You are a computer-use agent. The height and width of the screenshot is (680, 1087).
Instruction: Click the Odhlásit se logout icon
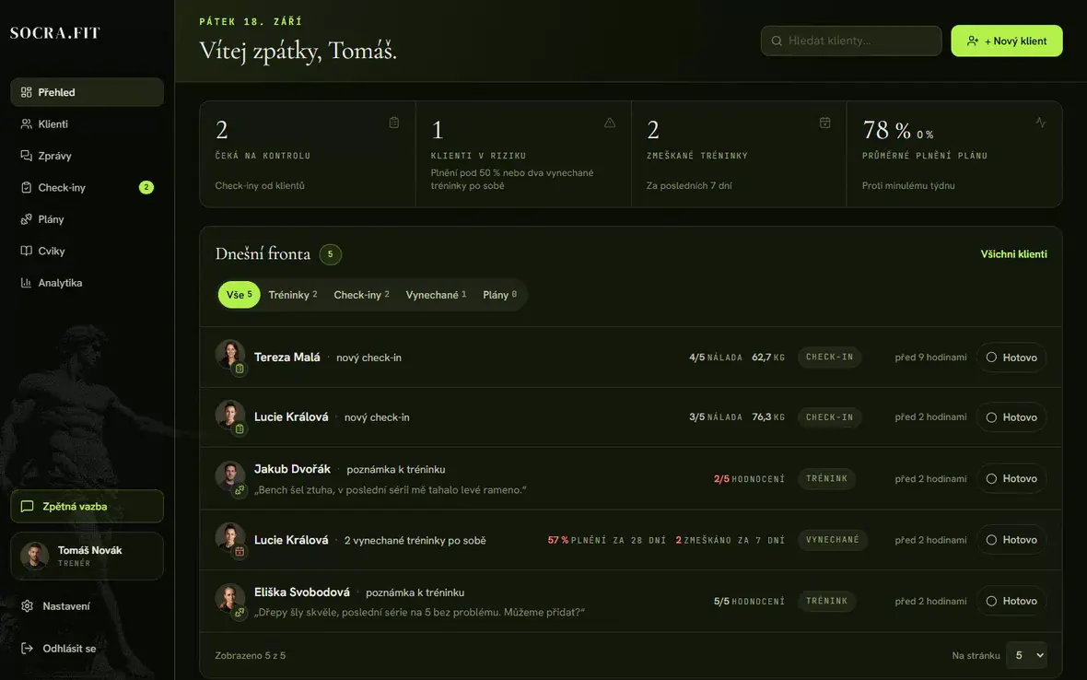27,648
